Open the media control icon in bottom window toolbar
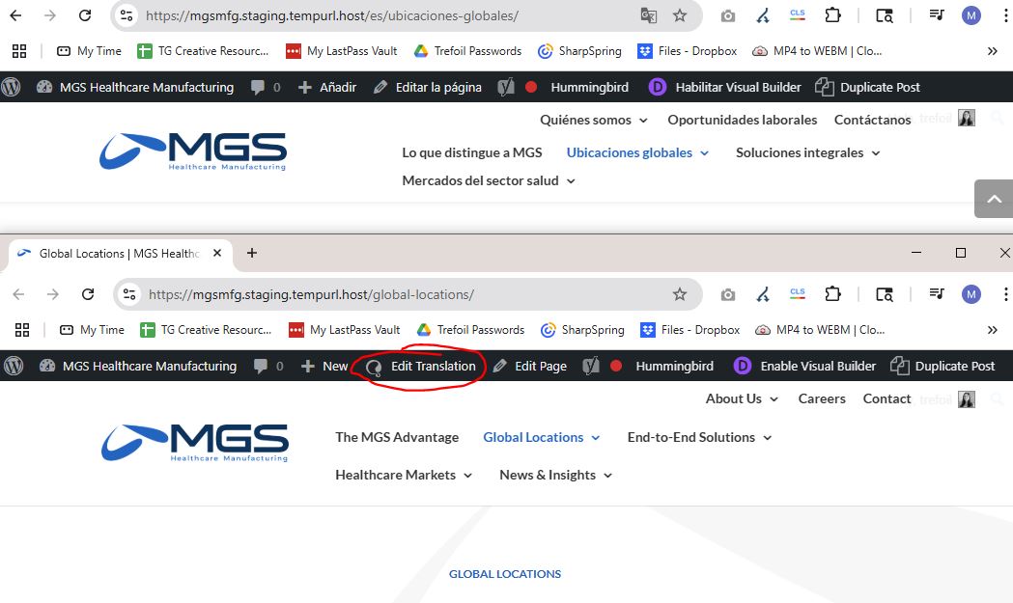The image size is (1013, 603). (x=937, y=294)
